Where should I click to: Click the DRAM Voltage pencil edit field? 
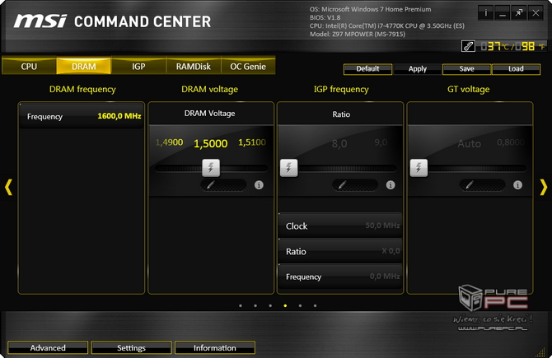(223, 184)
